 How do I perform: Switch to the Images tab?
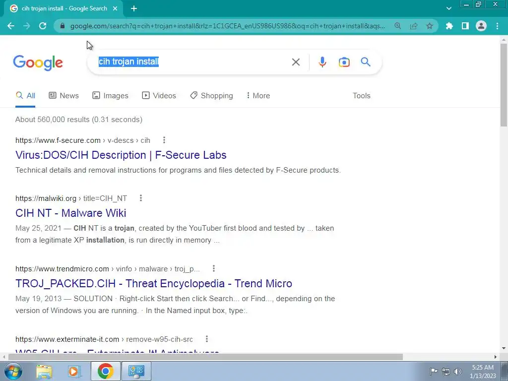111,96
